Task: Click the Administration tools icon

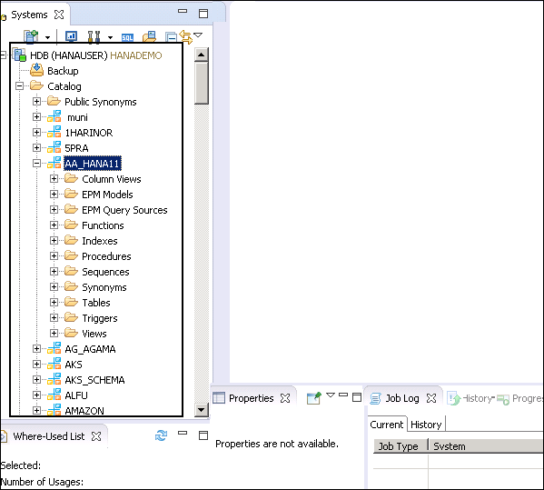Action: pyautogui.click(x=94, y=36)
